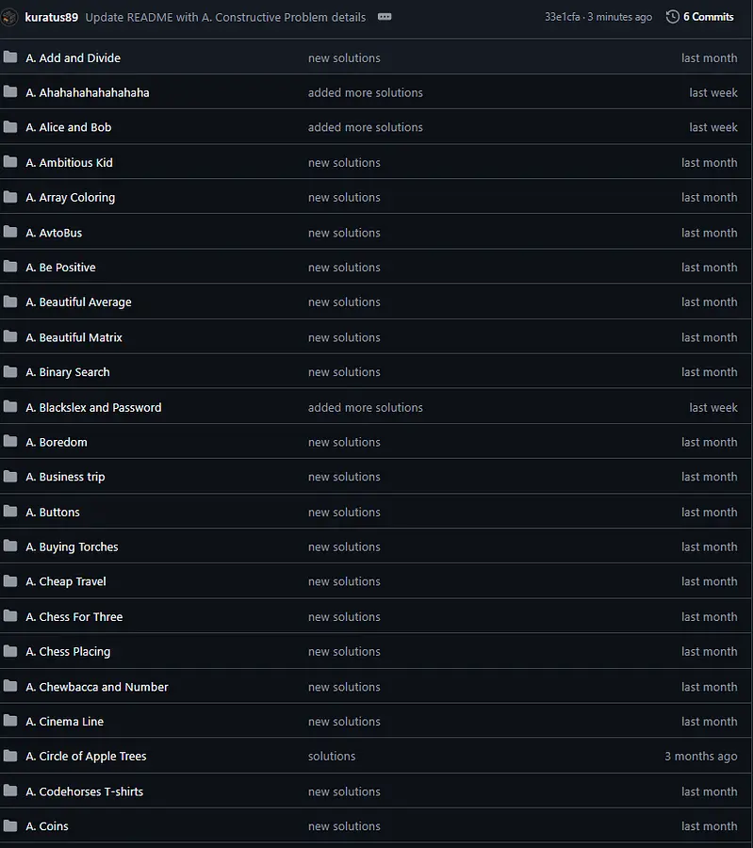Click the folder icon for A. Cinema Line
The image size is (753, 848).
click(x=10, y=722)
